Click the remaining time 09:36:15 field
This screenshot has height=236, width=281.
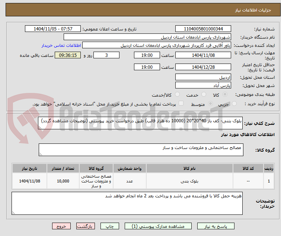pos(68,55)
